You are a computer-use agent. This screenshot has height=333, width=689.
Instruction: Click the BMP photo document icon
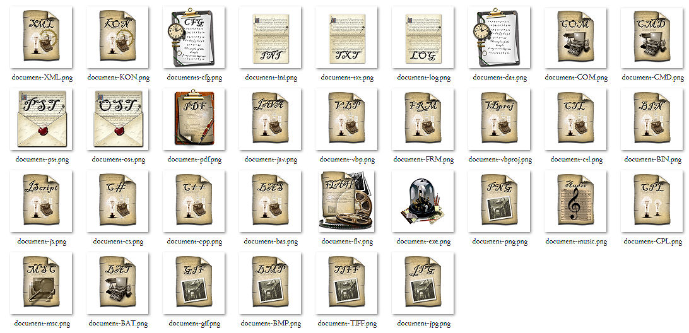coord(270,283)
